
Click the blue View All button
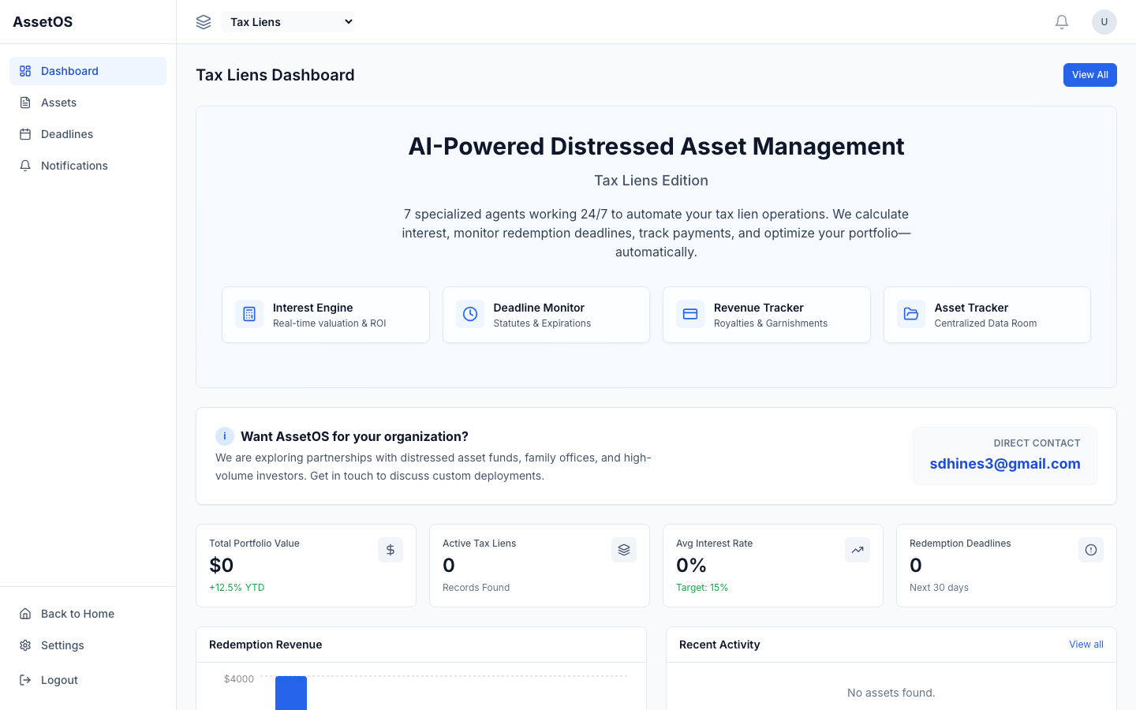click(1090, 75)
